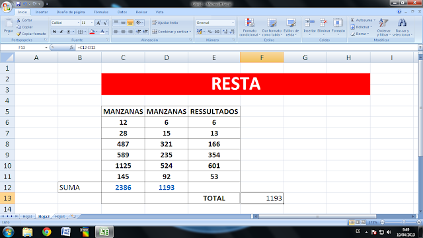Open Hoja1 sheet tab
The width and height of the screenshot is (423, 238).
27,216
